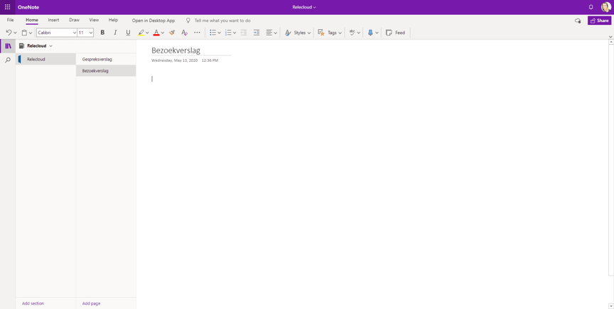The height and width of the screenshot is (309, 614).
Task: Apply red font color
Action: pyautogui.click(x=156, y=33)
